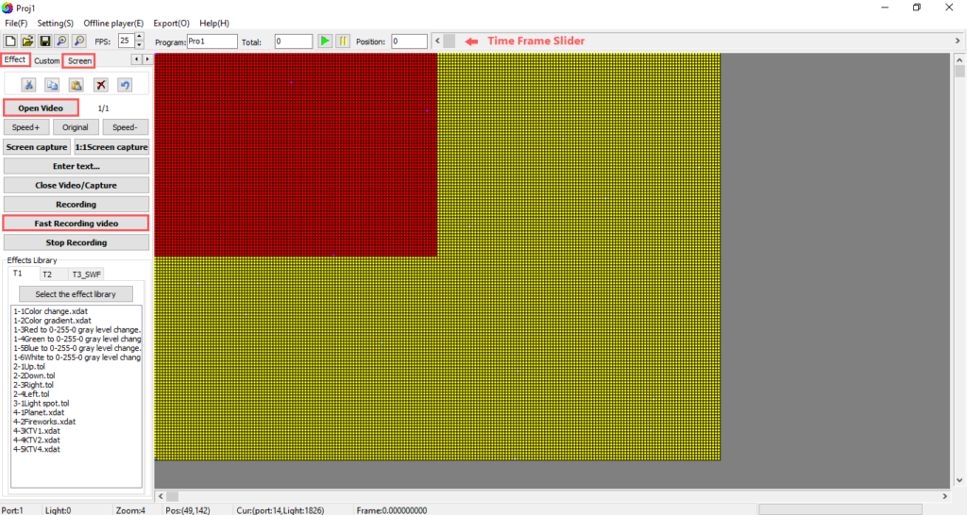967x515 pixels.
Task: Click the Original speed button
Action: pos(76,127)
